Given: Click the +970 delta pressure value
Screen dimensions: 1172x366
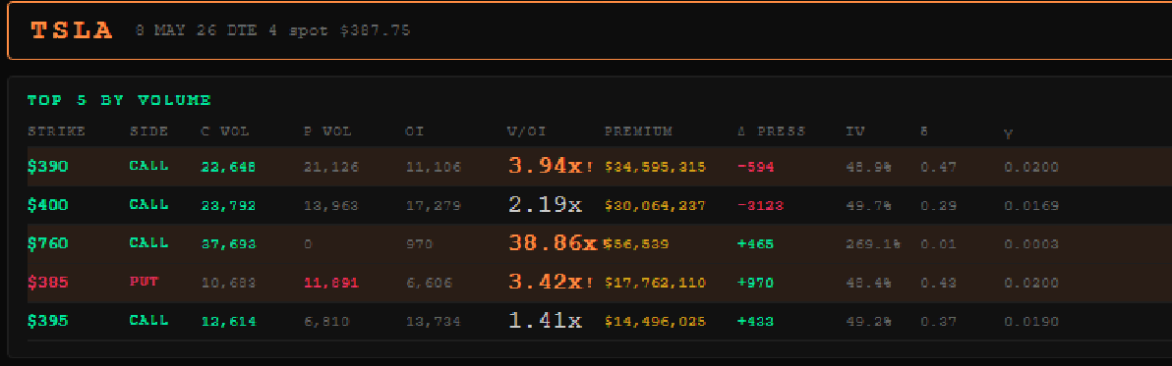Looking at the screenshot, I should click(756, 284).
